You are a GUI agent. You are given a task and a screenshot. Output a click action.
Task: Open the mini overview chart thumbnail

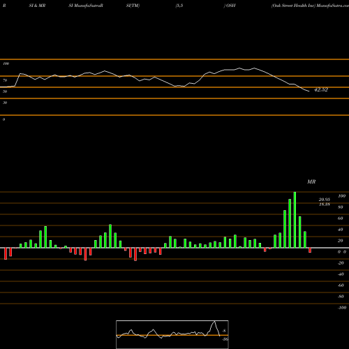172,334
